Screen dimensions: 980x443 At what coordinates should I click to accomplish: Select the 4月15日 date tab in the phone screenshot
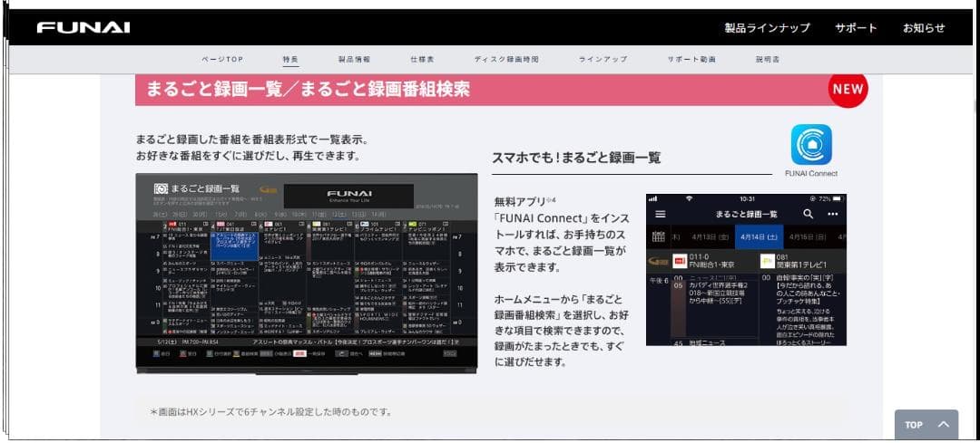[x=808, y=237]
